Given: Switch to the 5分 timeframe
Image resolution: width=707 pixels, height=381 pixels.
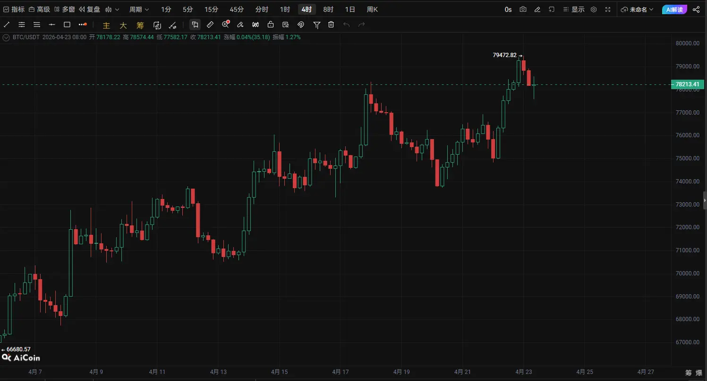Looking at the screenshot, I should point(188,9).
